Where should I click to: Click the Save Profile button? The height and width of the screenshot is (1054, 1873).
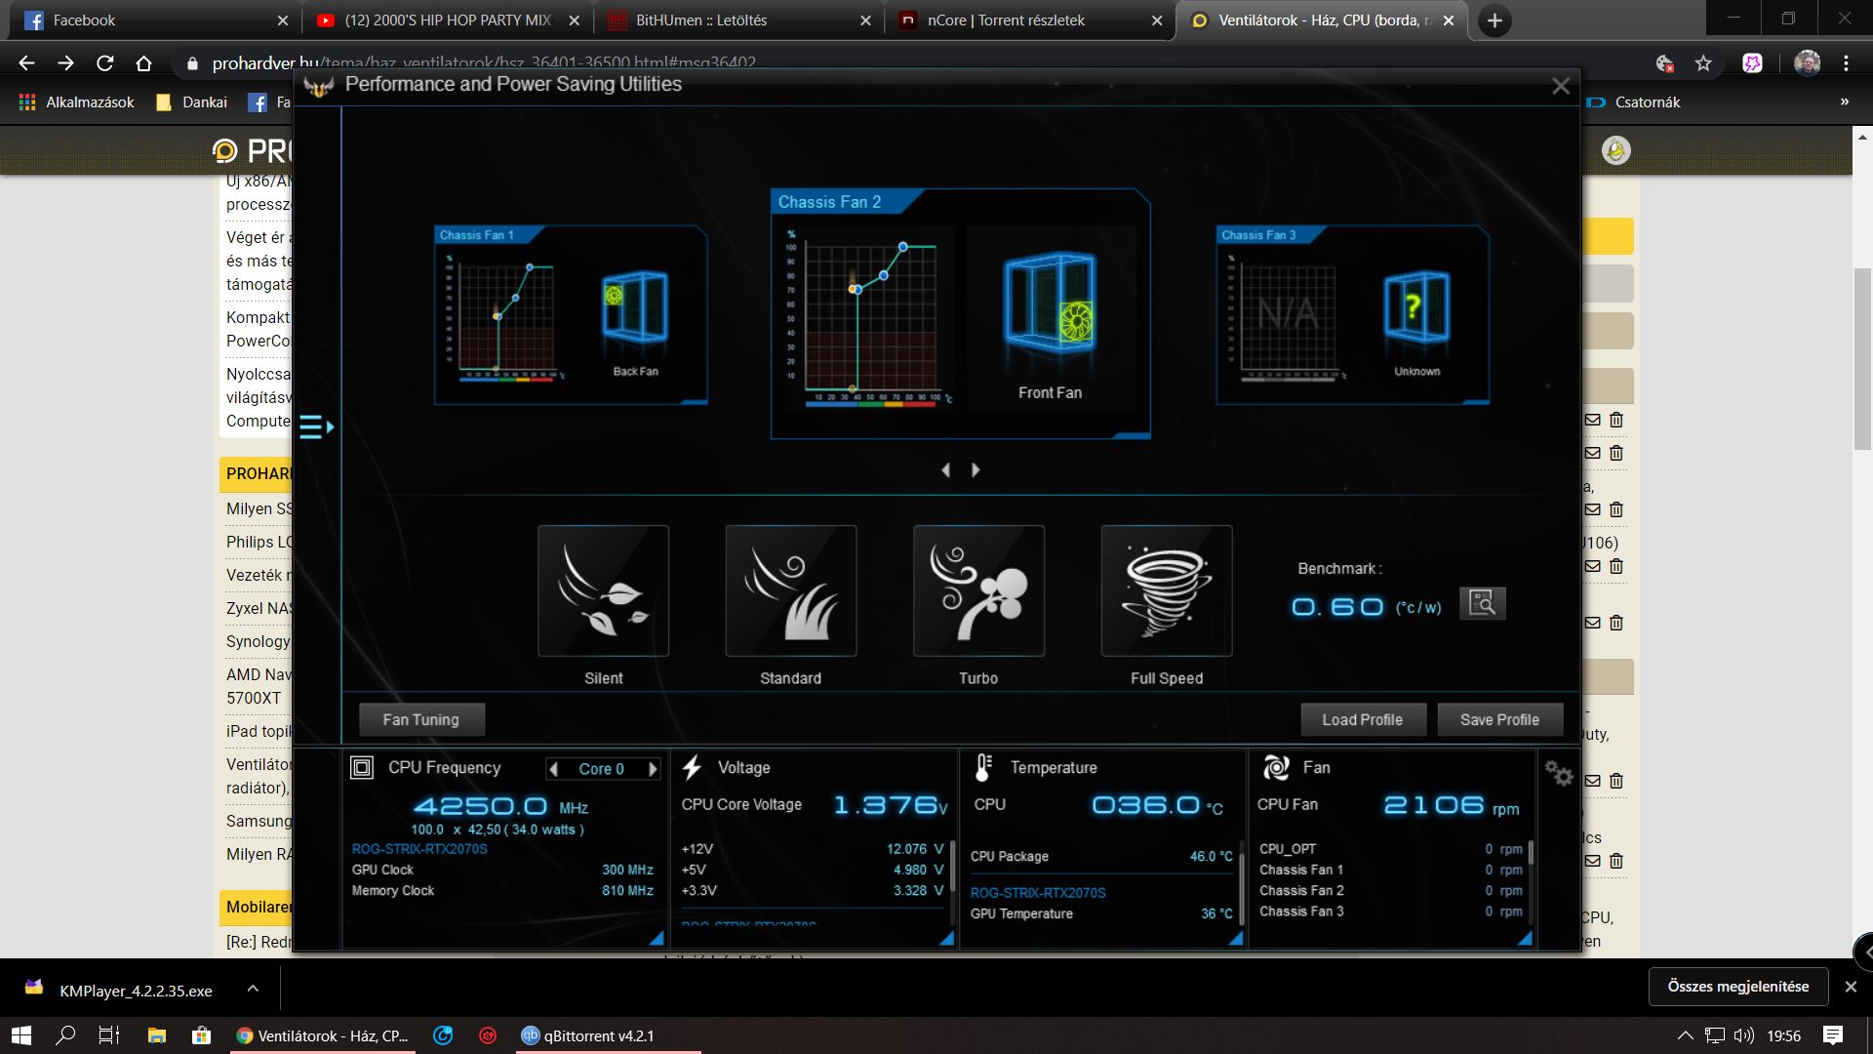coord(1499,719)
